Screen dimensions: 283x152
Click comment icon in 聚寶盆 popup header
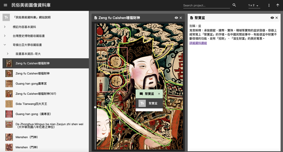(x=141, y=94)
